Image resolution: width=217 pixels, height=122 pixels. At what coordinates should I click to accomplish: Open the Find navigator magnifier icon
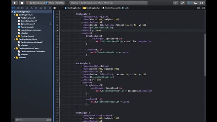(x=27, y=8)
